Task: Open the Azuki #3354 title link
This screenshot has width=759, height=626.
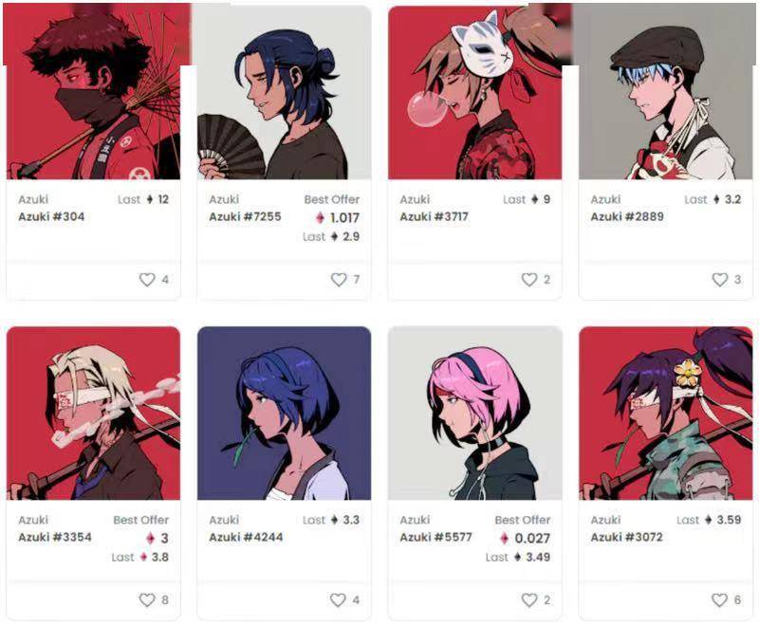Action: click(x=55, y=537)
